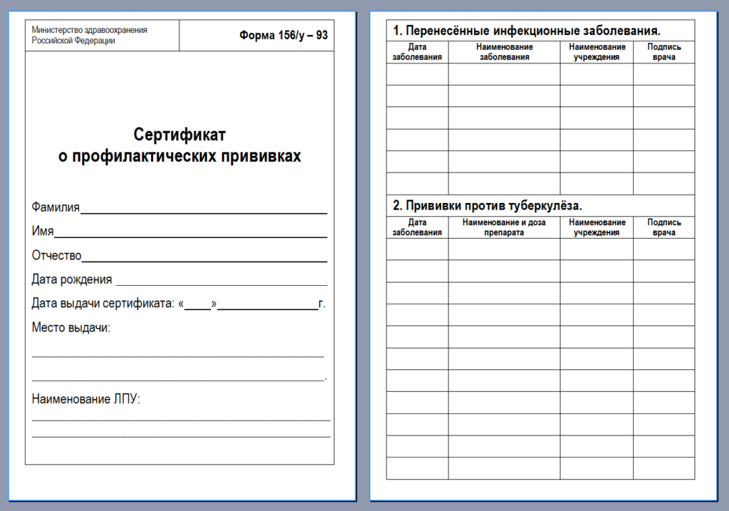Select the Сертификат о профилактических прививках title
The width and height of the screenshot is (729, 511).
point(179,145)
